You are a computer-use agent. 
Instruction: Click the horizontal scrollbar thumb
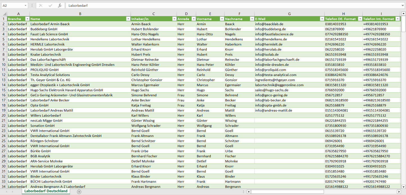click(x=287, y=192)
